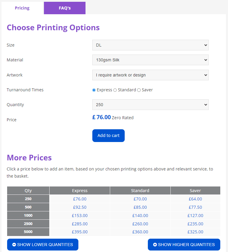Click Standard price £360.00 for 5000
This screenshot has height=252, width=228.
(140, 232)
